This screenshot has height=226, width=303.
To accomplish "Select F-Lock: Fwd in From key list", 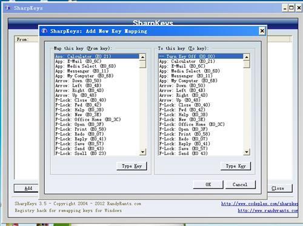I will (x=97, y=105).
